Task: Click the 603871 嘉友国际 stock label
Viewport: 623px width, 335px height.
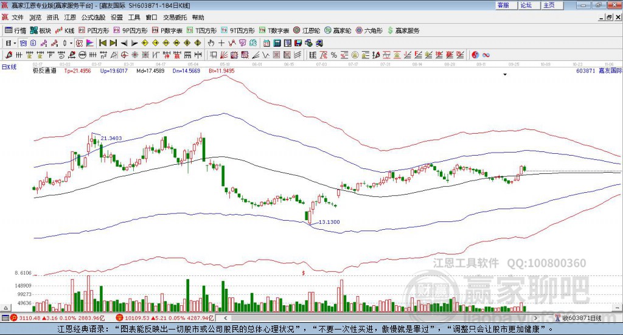Action: point(599,71)
